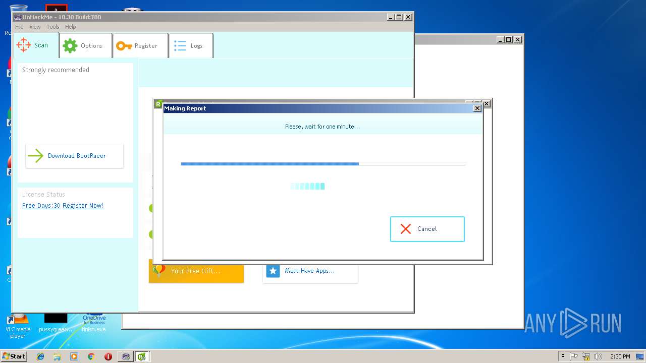
Task: Cancel the report generation
Action: [x=427, y=229]
